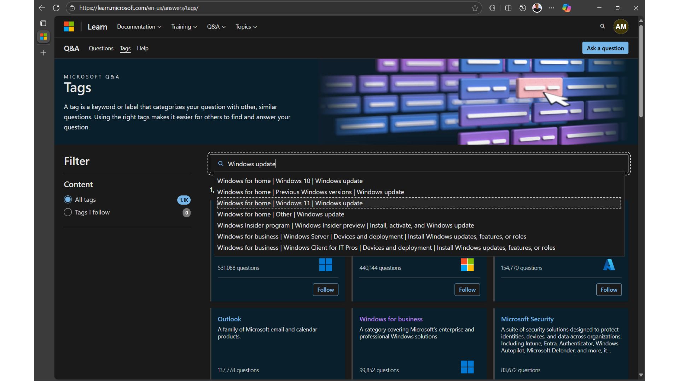The width and height of the screenshot is (679, 381).
Task: Open the AM profile avatar
Action: click(x=621, y=27)
